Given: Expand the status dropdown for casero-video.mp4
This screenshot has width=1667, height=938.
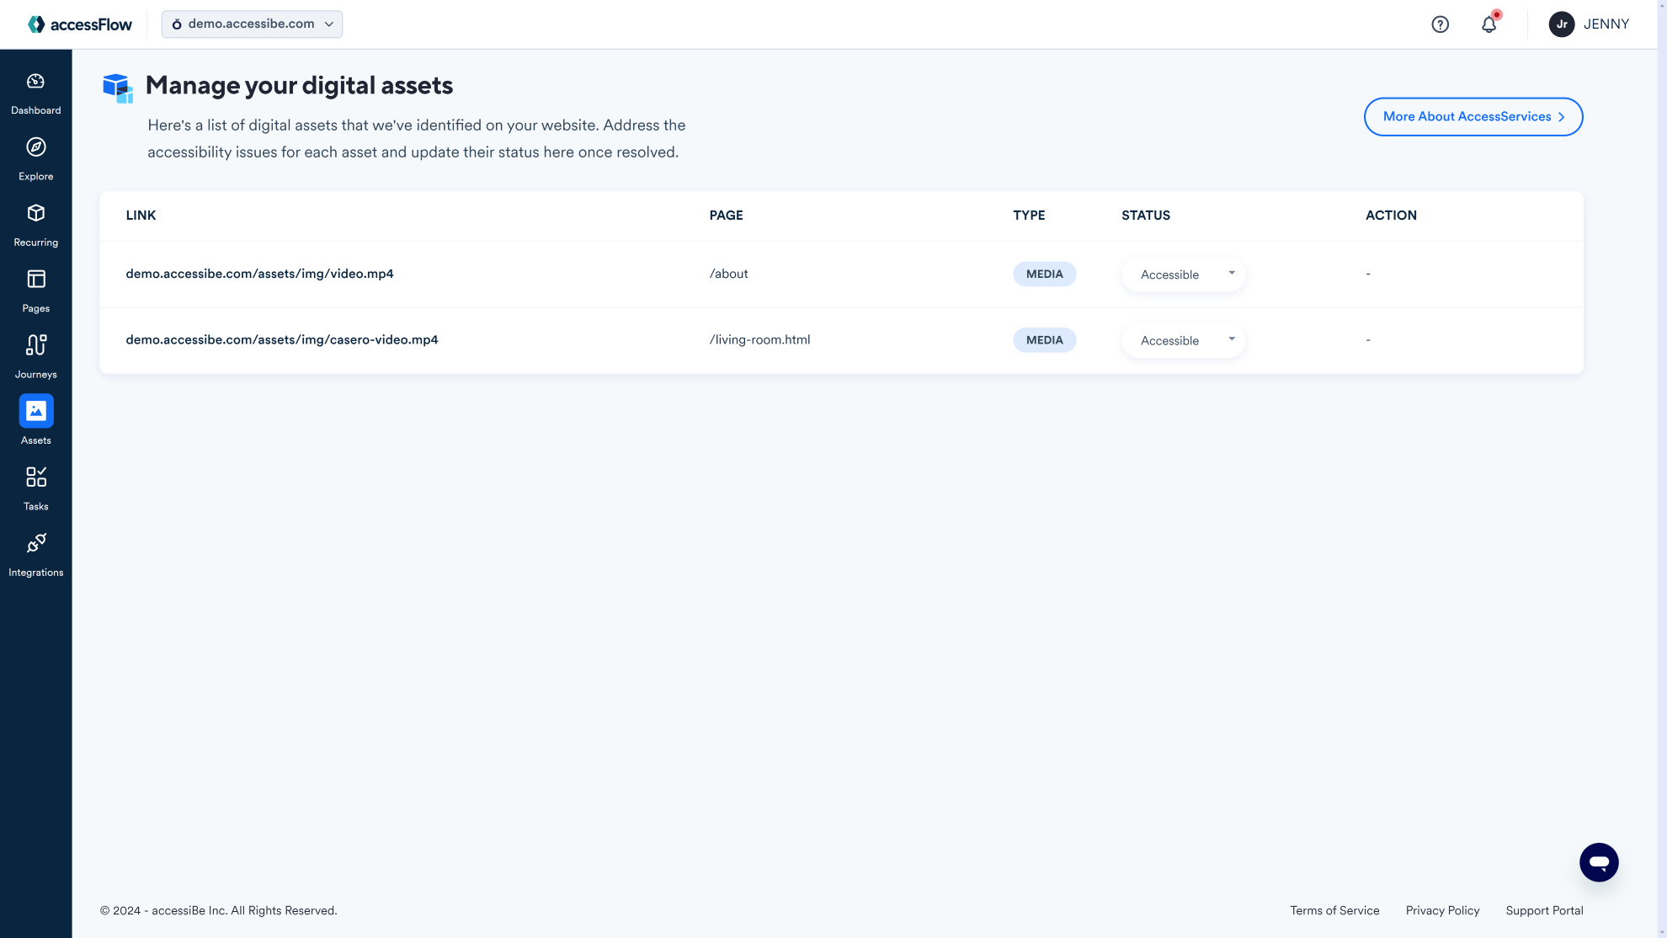Looking at the screenshot, I should point(1184,340).
